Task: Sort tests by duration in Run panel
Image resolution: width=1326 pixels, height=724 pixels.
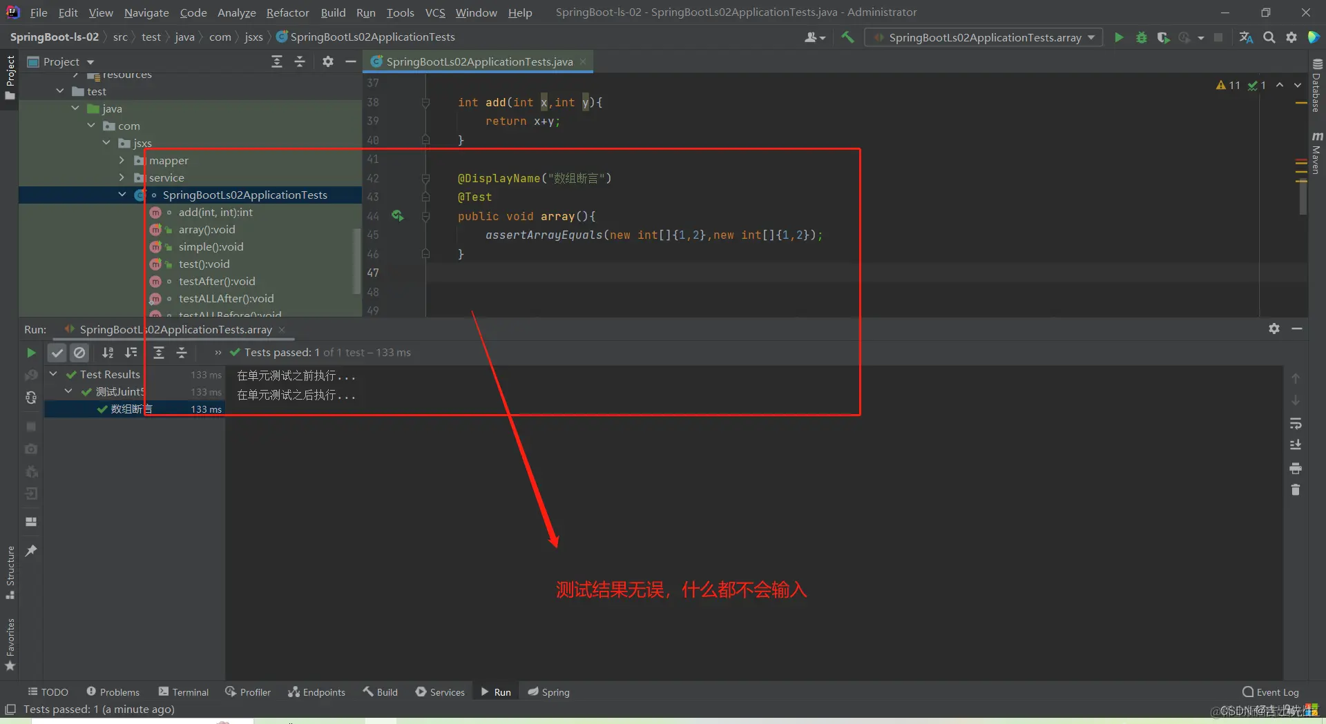Action: click(x=131, y=353)
